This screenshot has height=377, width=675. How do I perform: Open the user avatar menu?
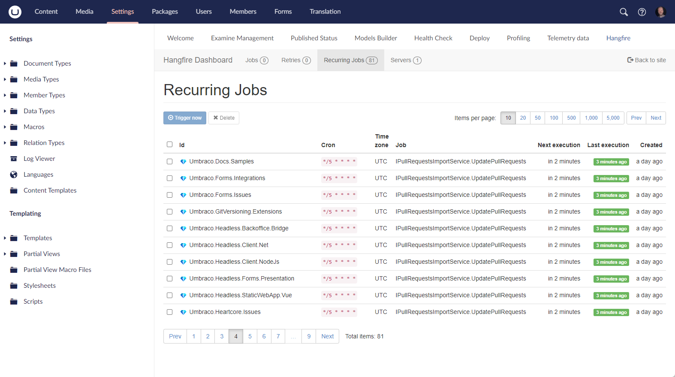(661, 12)
